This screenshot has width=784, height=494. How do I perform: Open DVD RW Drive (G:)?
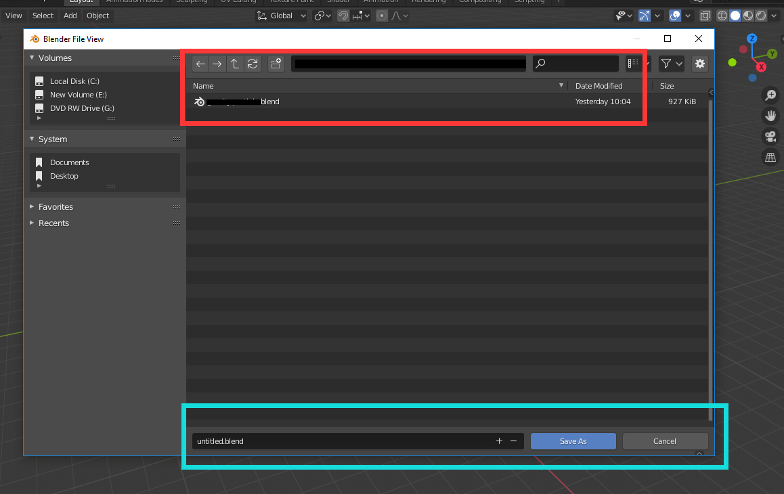(x=82, y=108)
